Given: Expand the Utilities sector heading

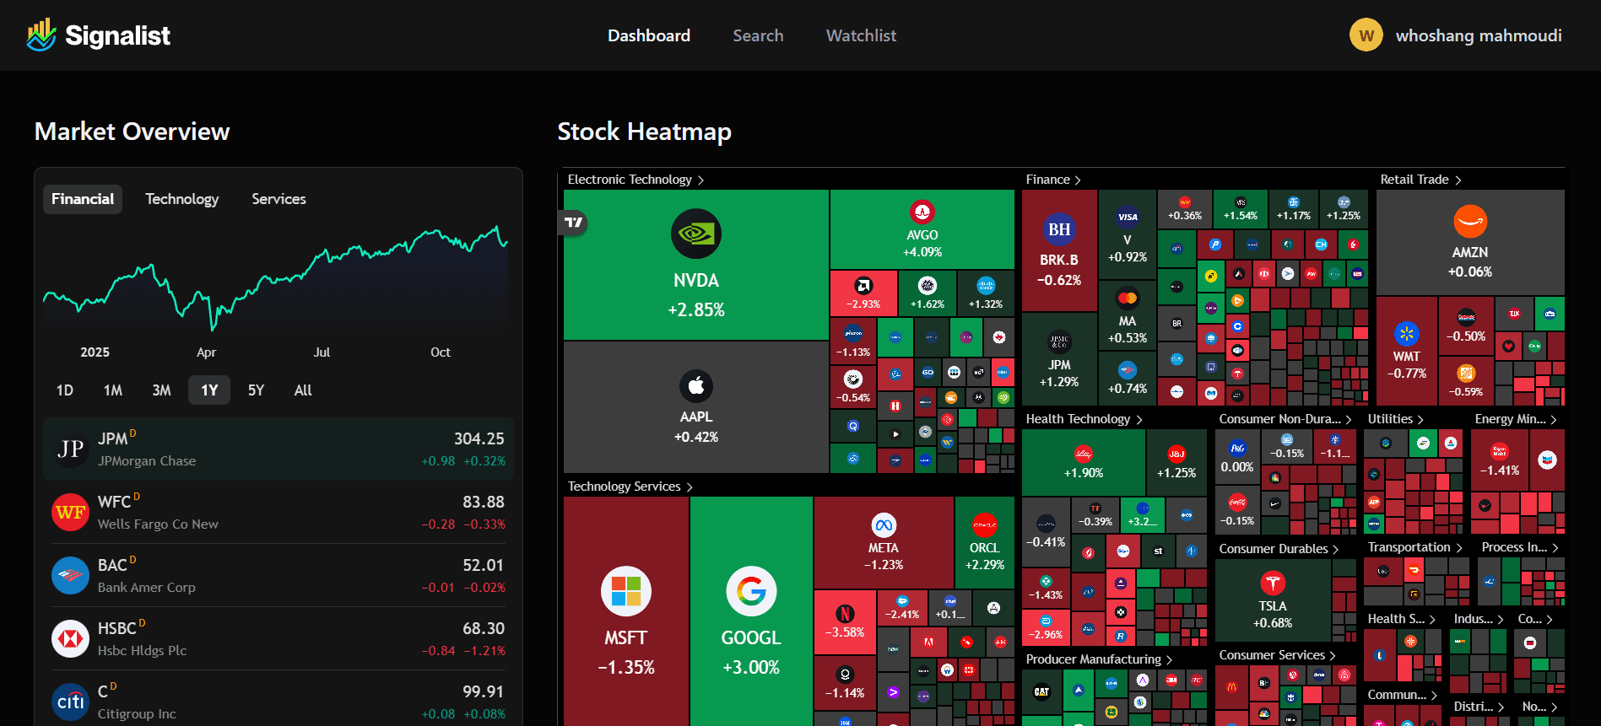Looking at the screenshot, I should click(x=1396, y=419).
